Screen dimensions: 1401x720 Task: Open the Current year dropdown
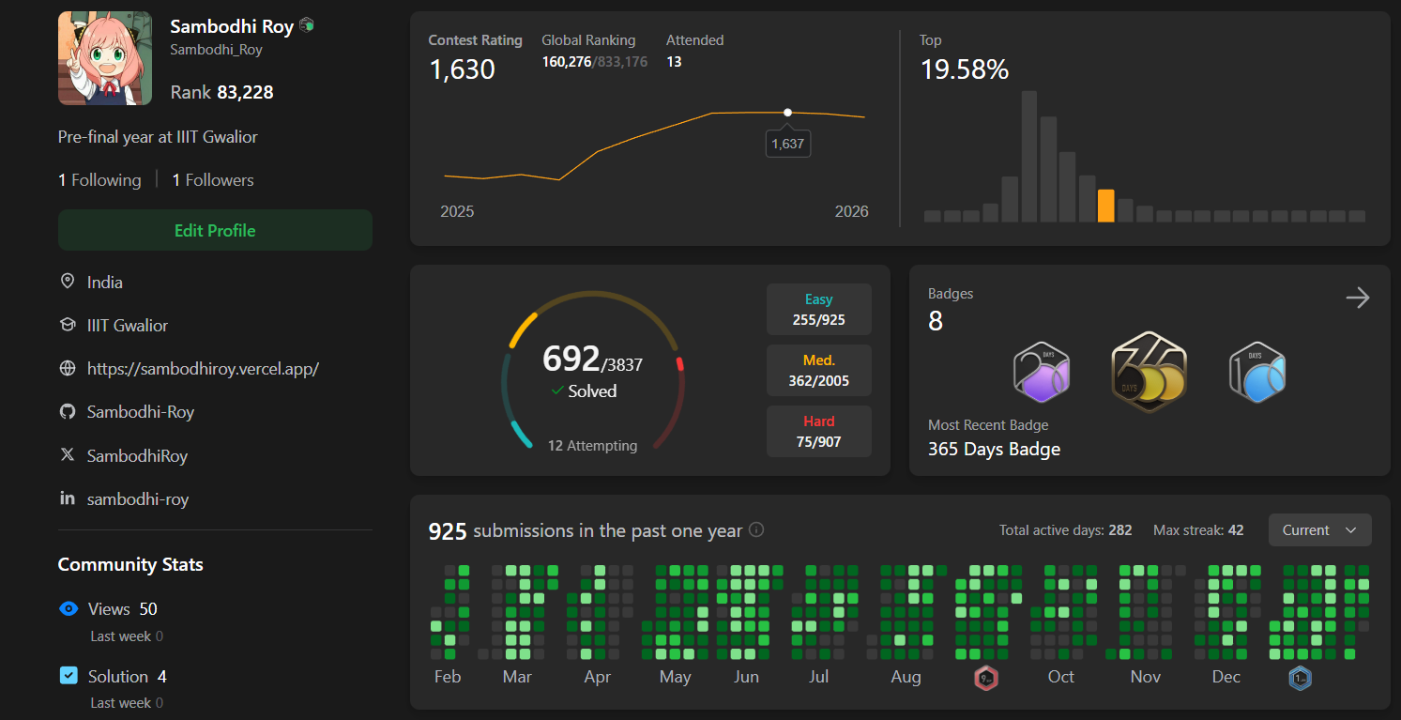[1319, 530]
